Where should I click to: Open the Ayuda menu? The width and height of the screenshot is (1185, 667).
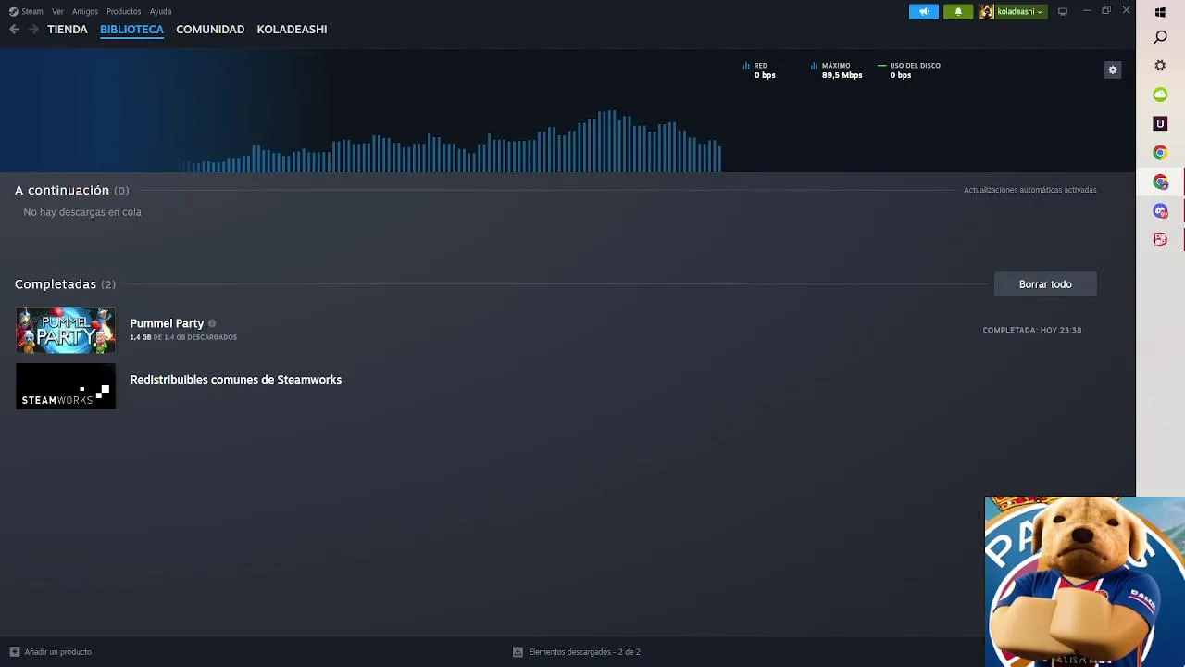tap(160, 11)
